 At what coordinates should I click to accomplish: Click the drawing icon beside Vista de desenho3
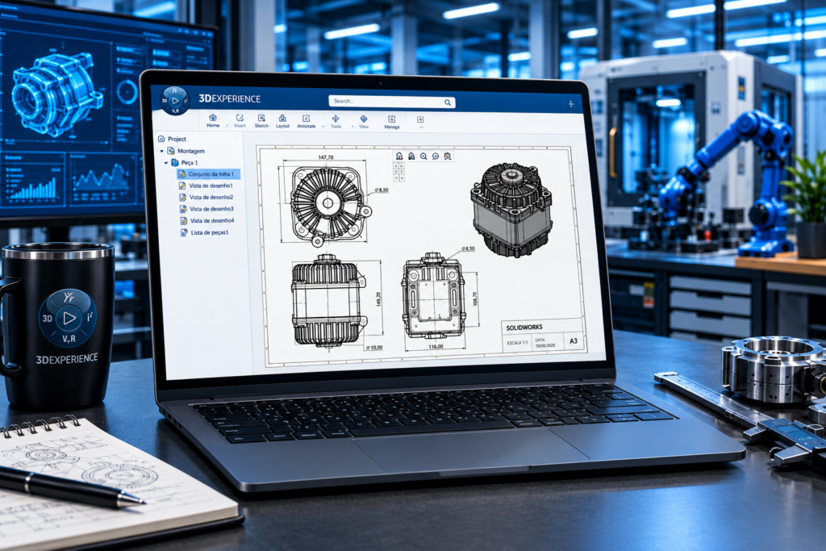[x=183, y=209]
